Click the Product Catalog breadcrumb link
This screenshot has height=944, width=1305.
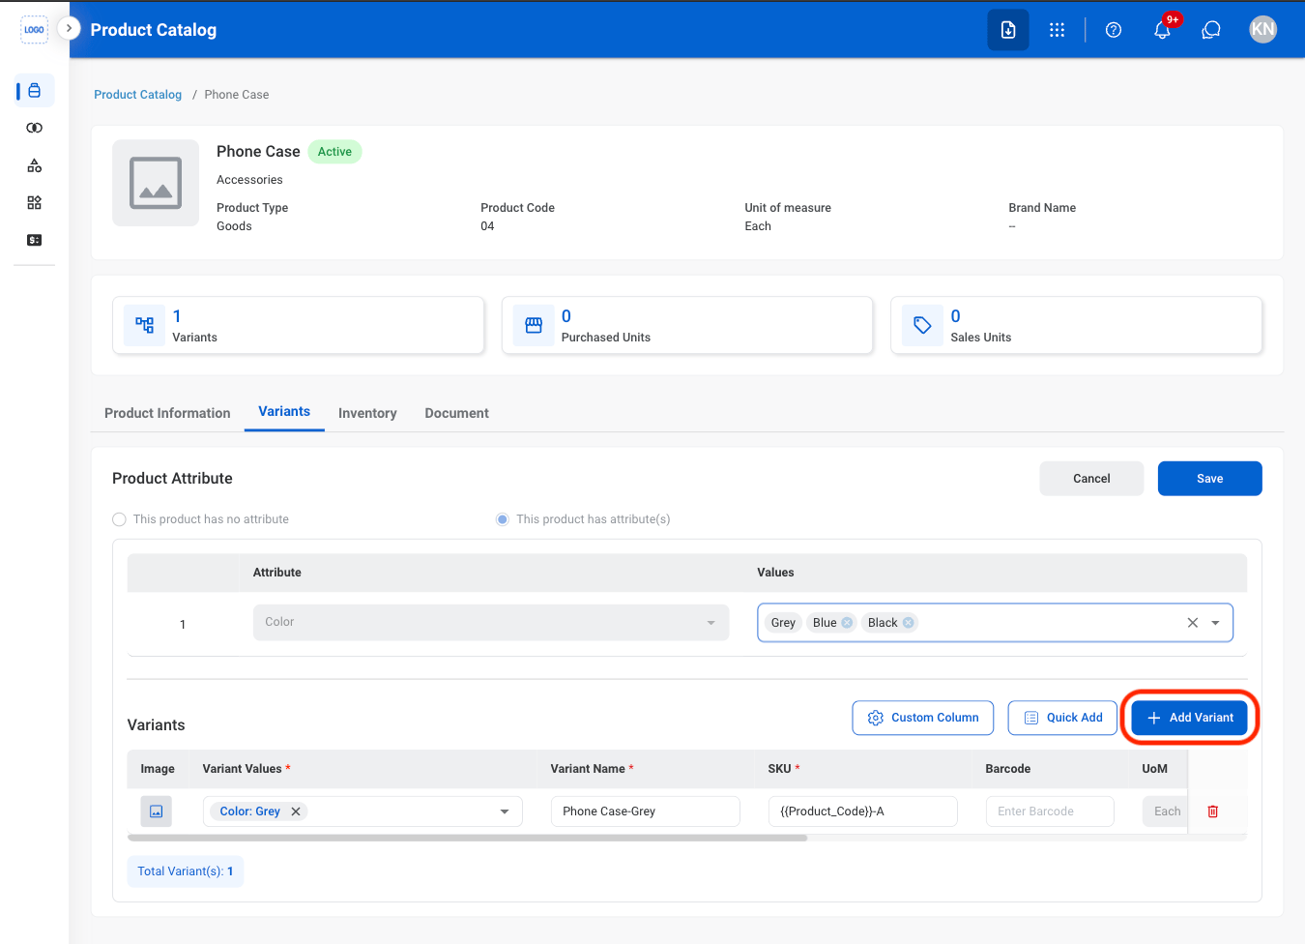click(x=137, y=95)
